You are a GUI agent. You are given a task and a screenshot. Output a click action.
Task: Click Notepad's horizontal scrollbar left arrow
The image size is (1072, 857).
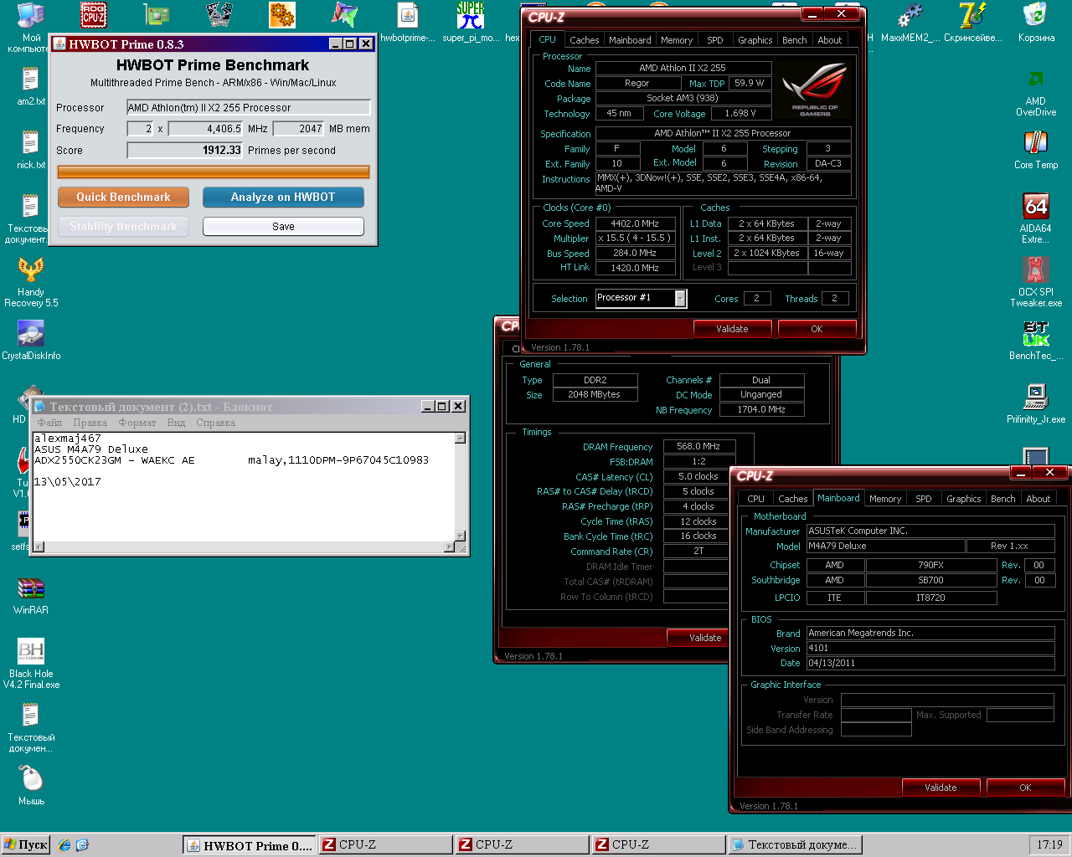point(39,547)
